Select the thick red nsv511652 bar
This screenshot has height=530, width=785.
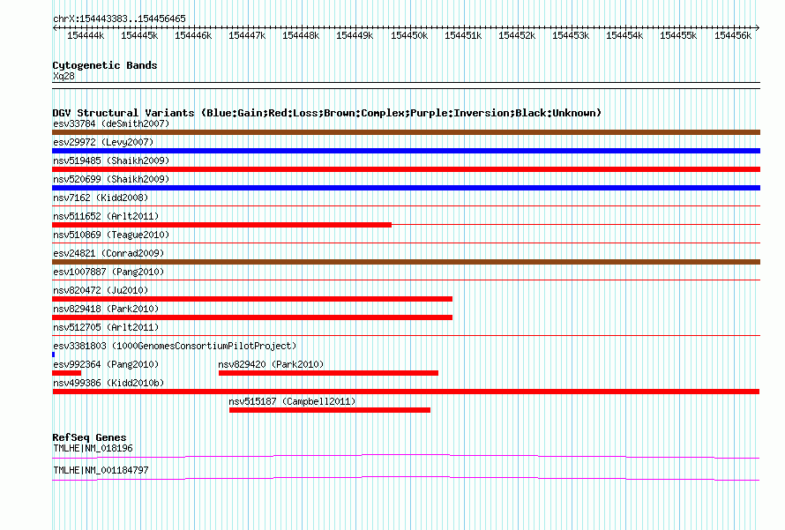[221, 225]
